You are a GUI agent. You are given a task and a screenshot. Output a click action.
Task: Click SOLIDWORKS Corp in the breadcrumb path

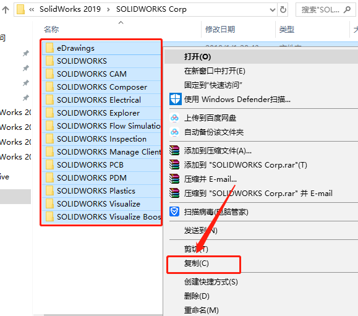(151, 9)
